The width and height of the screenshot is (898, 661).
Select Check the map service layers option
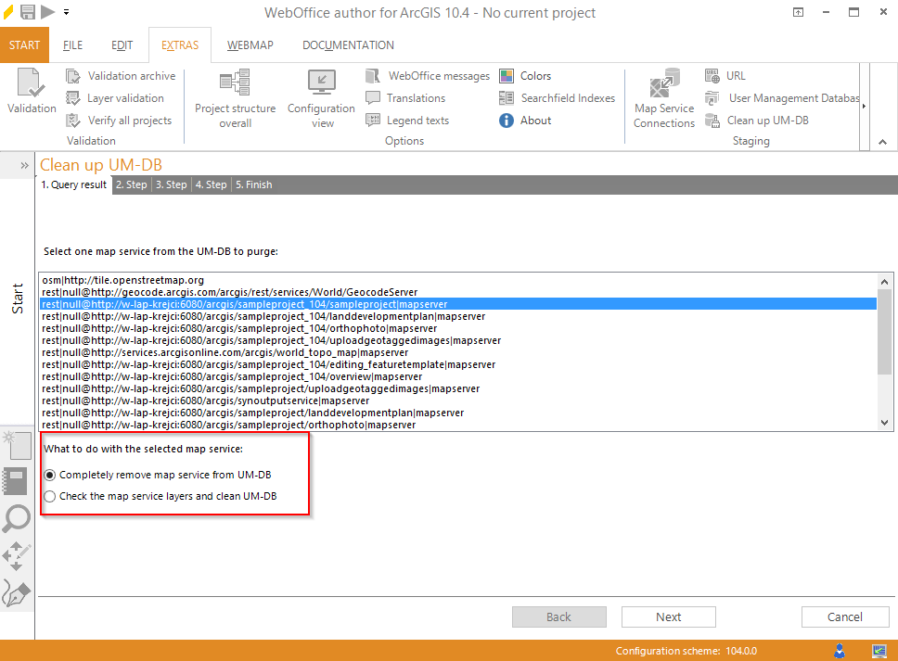[50, 496]
